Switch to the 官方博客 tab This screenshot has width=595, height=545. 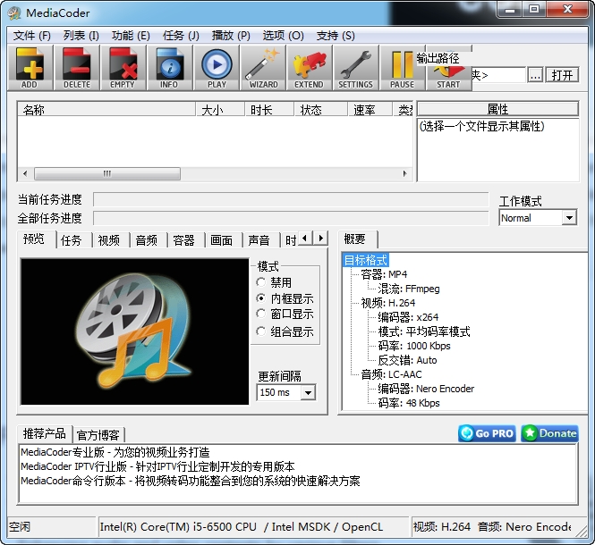tap(98, 435)
